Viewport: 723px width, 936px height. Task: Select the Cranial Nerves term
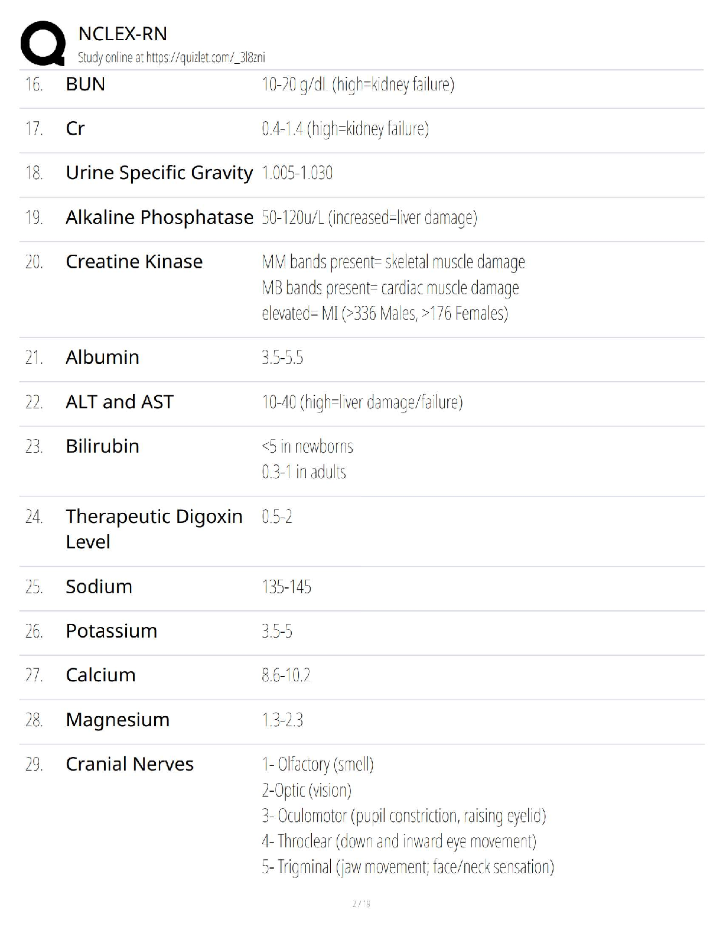point(129,764)
